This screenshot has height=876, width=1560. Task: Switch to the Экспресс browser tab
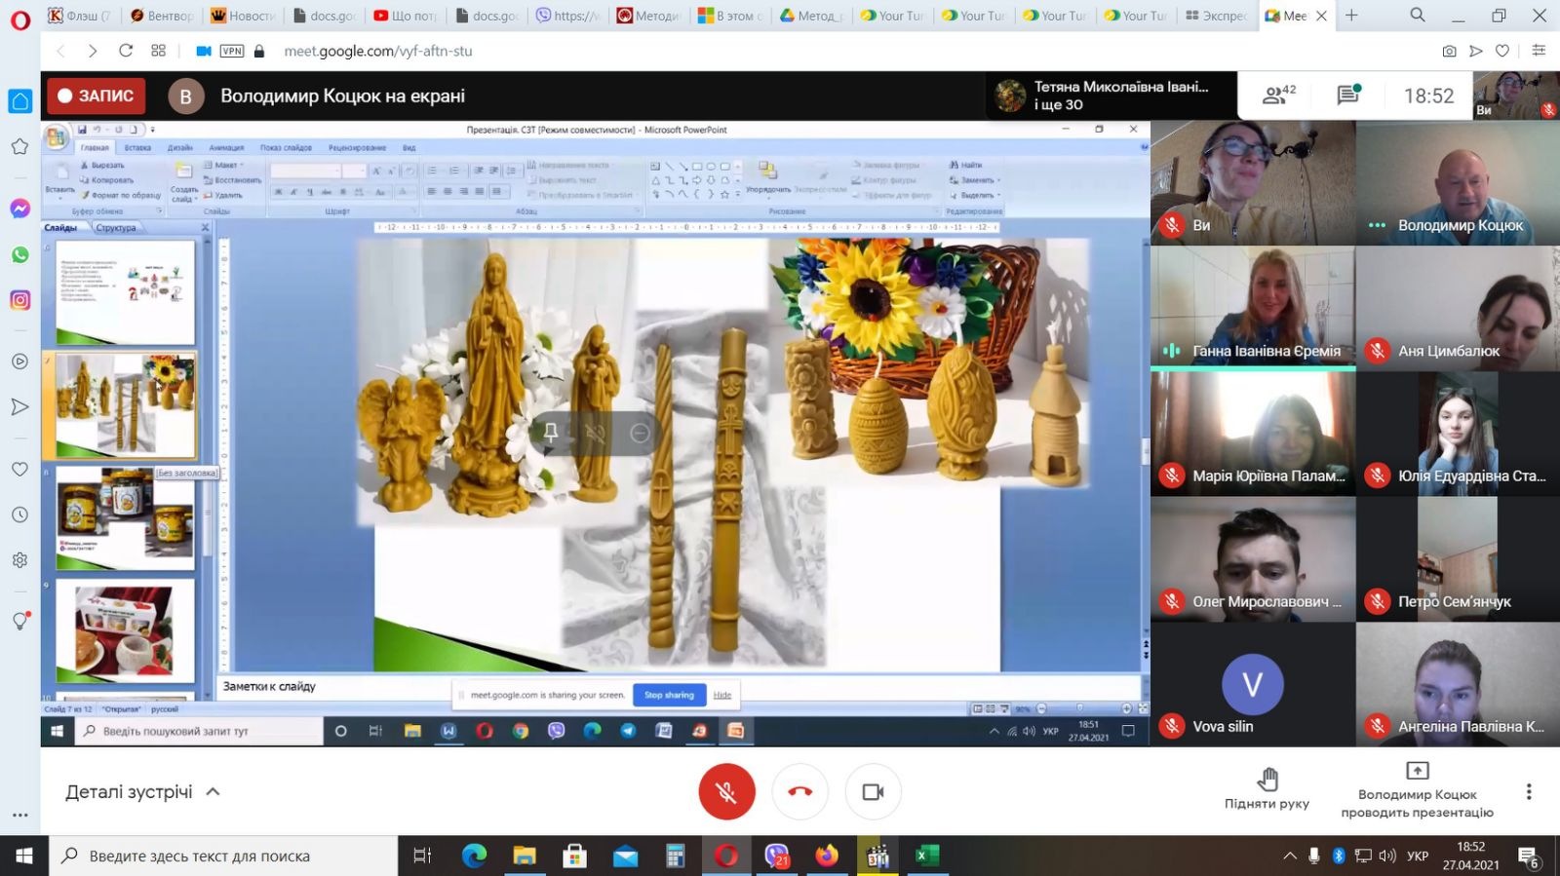coord(1216,16)
